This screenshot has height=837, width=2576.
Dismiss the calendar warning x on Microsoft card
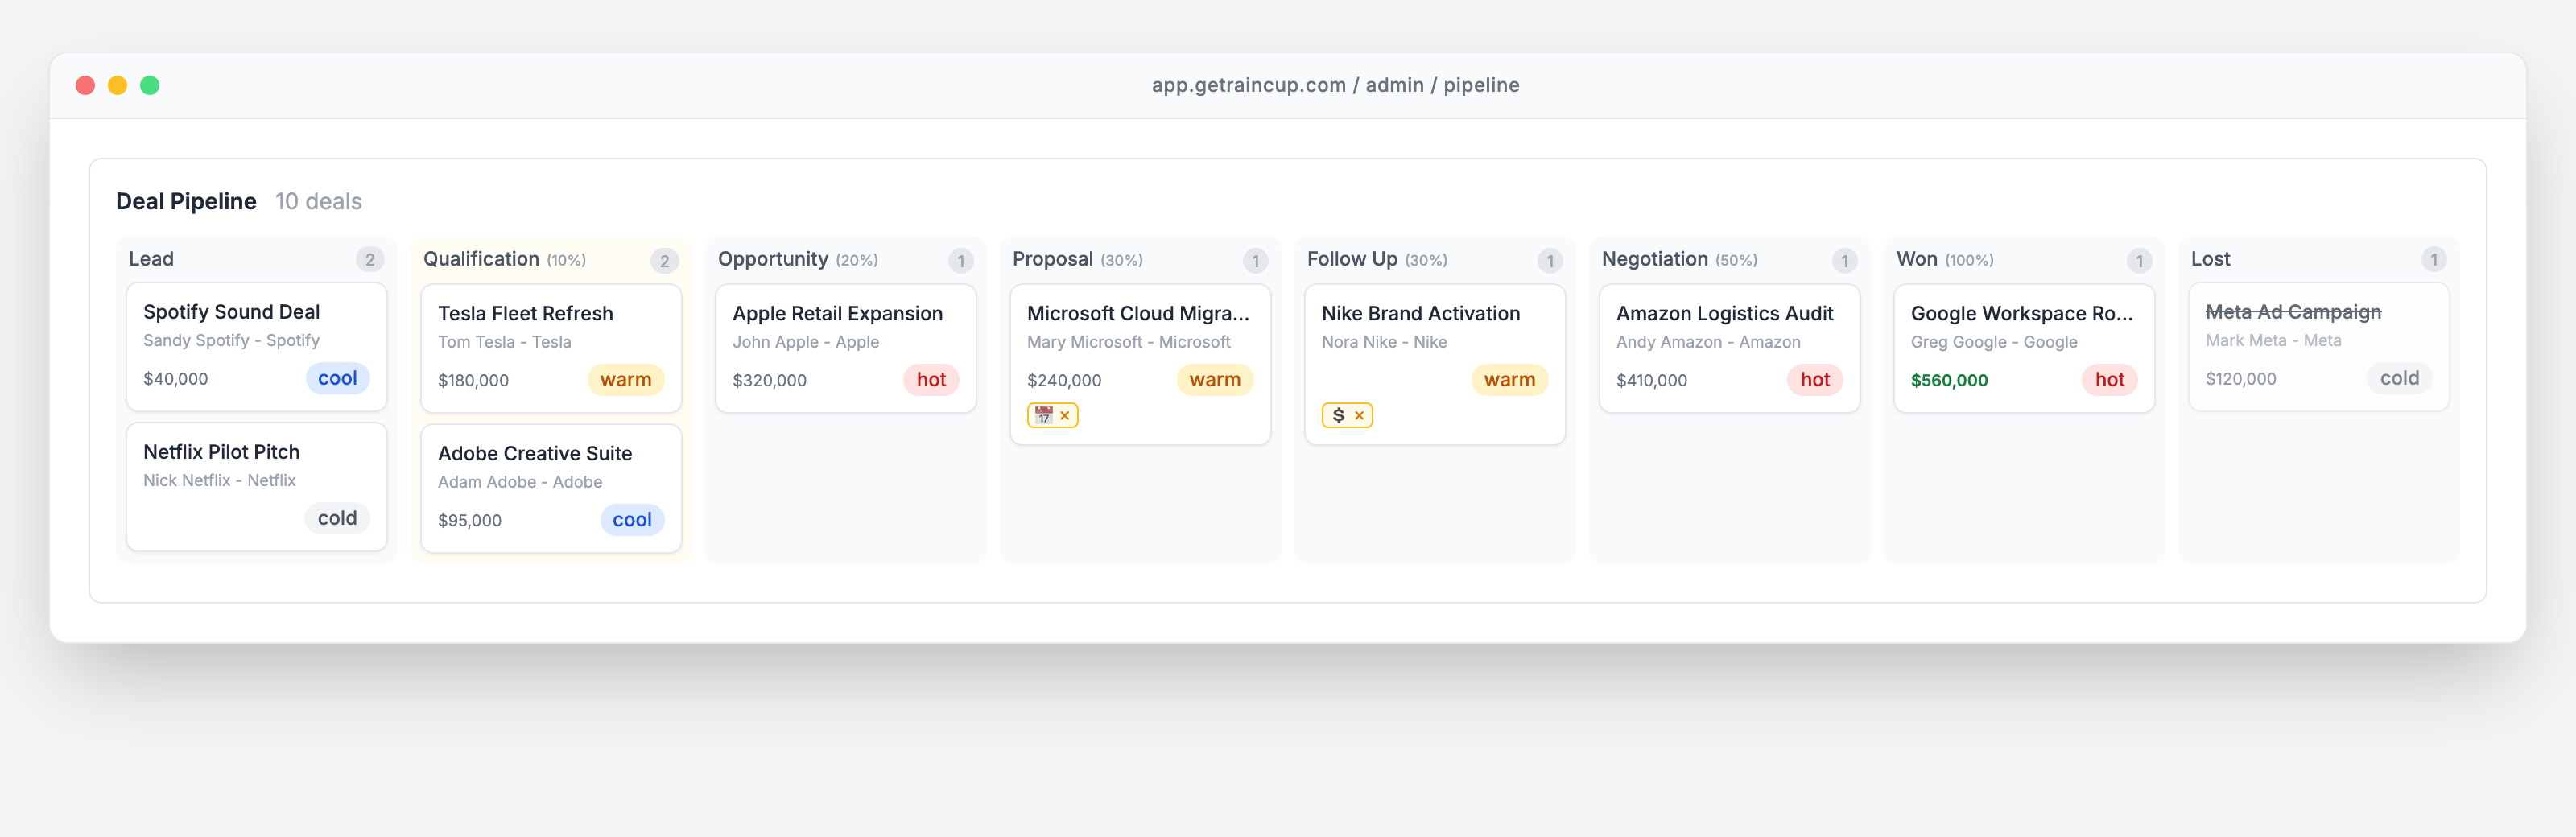pyautogui.click(x=1065, y=415)
